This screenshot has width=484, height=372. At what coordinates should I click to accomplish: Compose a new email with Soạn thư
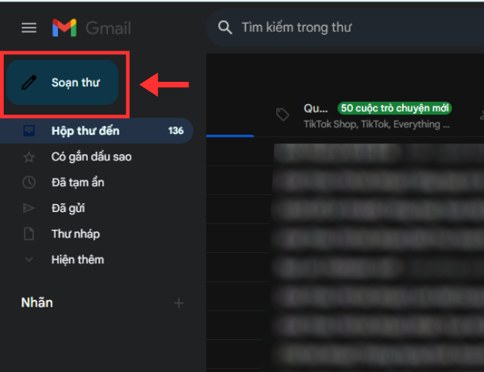(x=63, y=83)
